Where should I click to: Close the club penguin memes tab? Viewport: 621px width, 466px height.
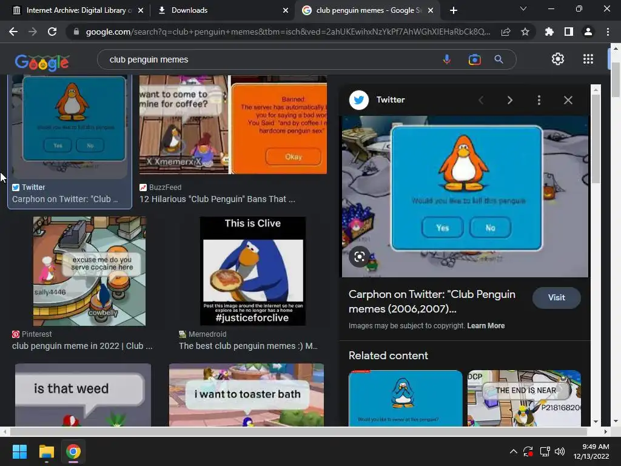pyautogui.click(x=431, y=10)
